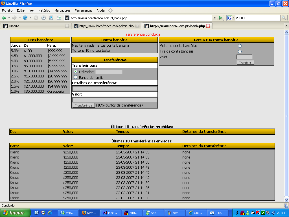289x217 pixels.
Task: Reload the page with the Refresh icon
Action: click(x=25, y=18)
